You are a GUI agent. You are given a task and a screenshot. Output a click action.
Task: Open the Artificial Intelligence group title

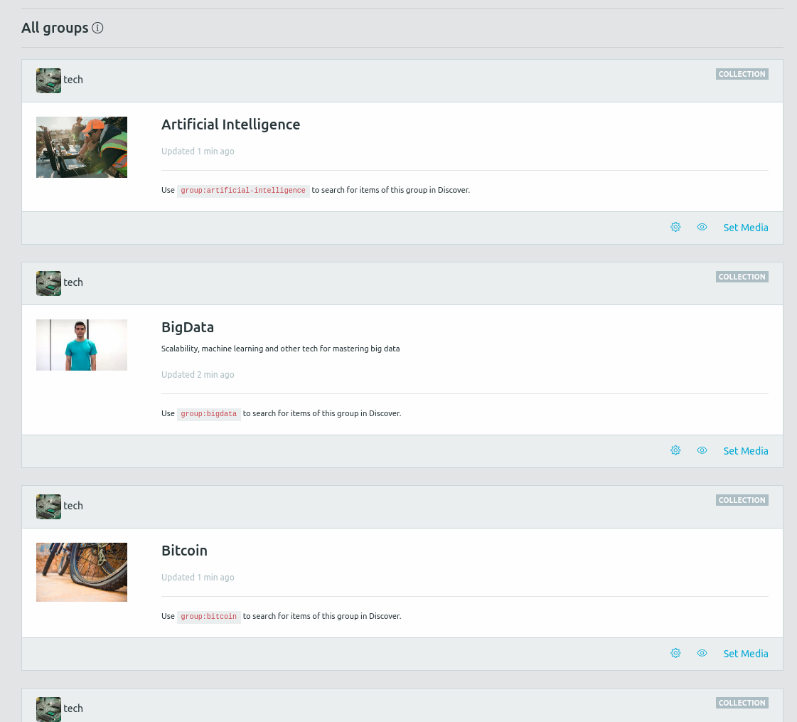point(230,124)
